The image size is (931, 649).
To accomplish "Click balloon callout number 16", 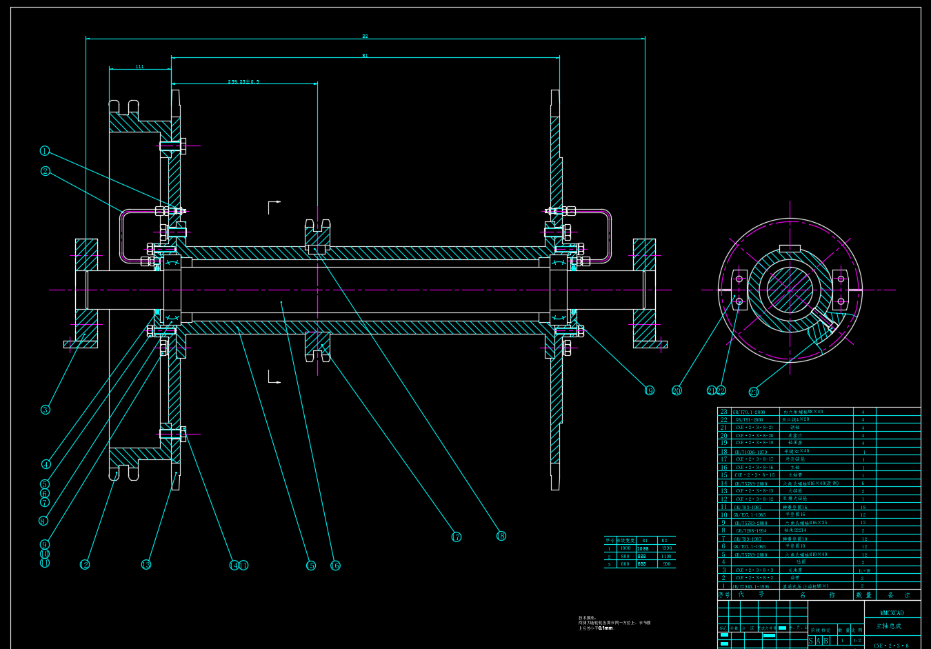I will tap(335, 566).
